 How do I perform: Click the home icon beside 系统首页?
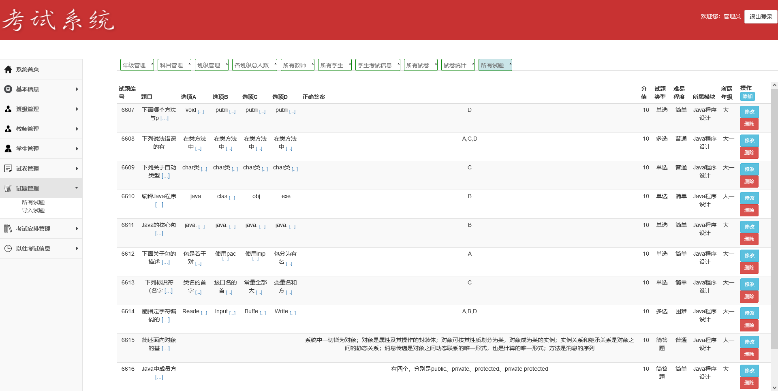(x=8, y=69)
